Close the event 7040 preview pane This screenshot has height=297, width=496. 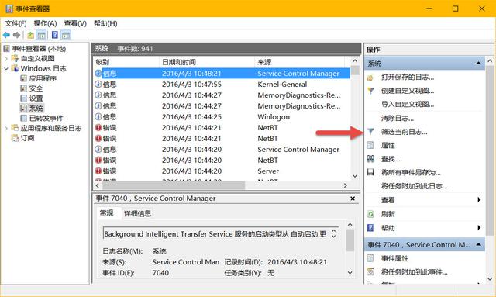[353, 199]
